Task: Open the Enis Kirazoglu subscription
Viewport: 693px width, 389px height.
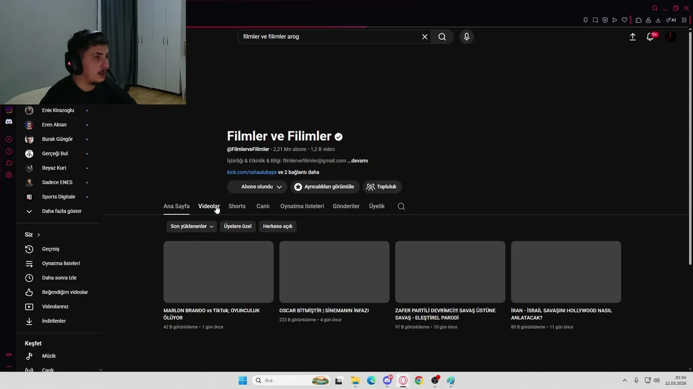Action: [58, 110]
